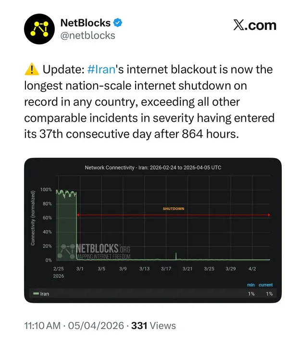
Task: Click the X.com logo
Action: coord(254,26)
